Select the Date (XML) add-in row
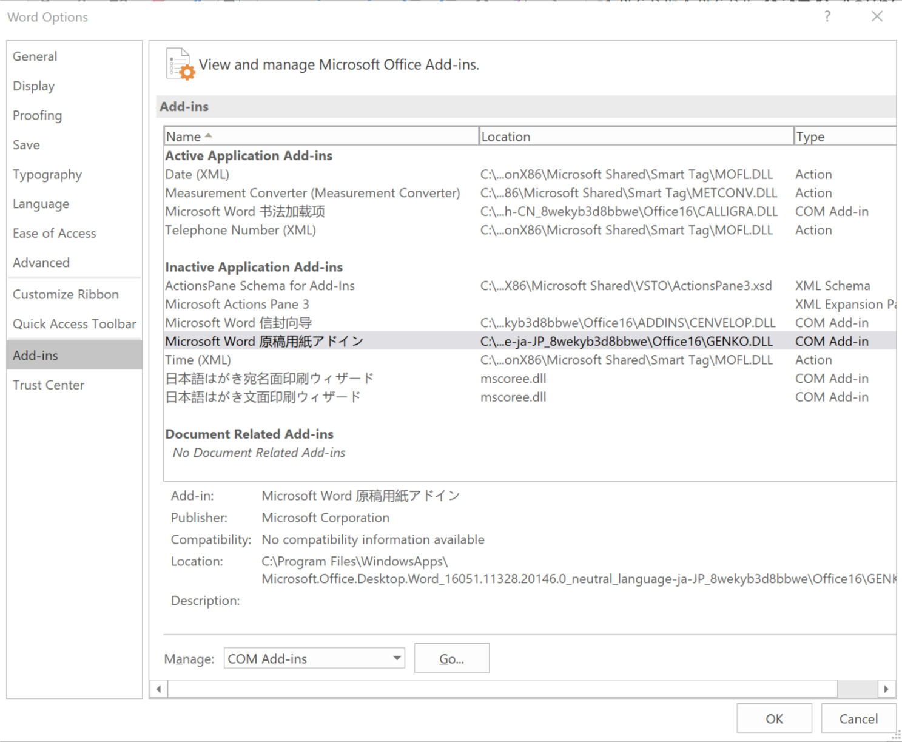This screenshot has width=902, height=742. coord(530,175)
